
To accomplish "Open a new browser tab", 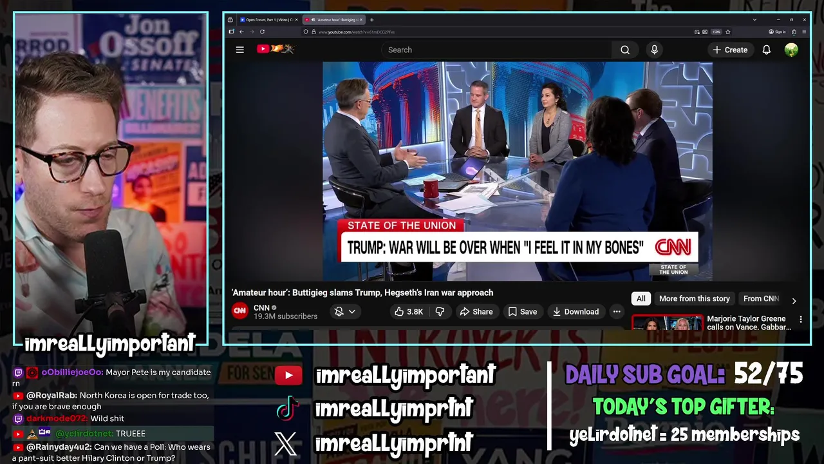I will 371,20.
